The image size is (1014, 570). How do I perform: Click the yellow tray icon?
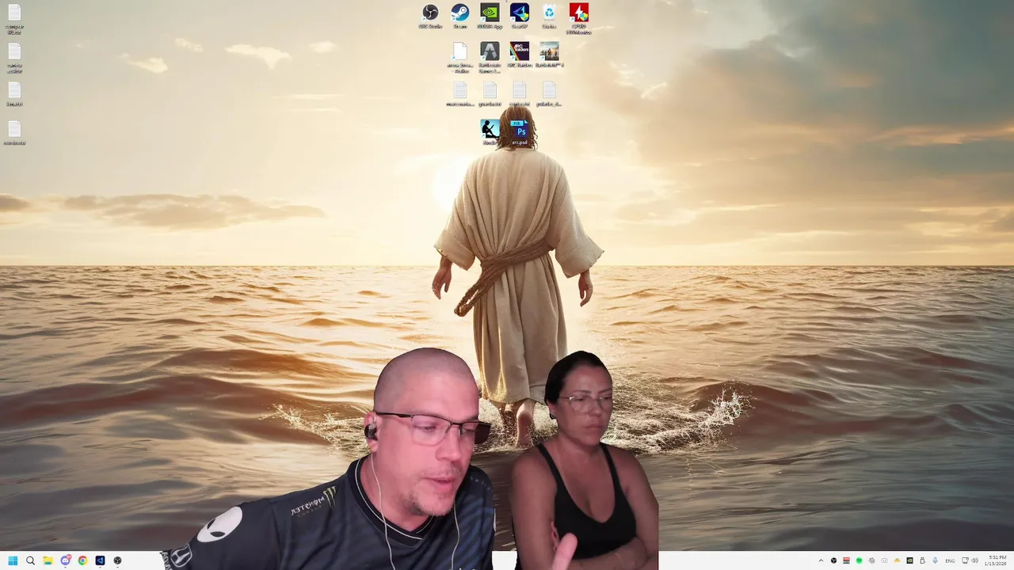pos(897,560)
